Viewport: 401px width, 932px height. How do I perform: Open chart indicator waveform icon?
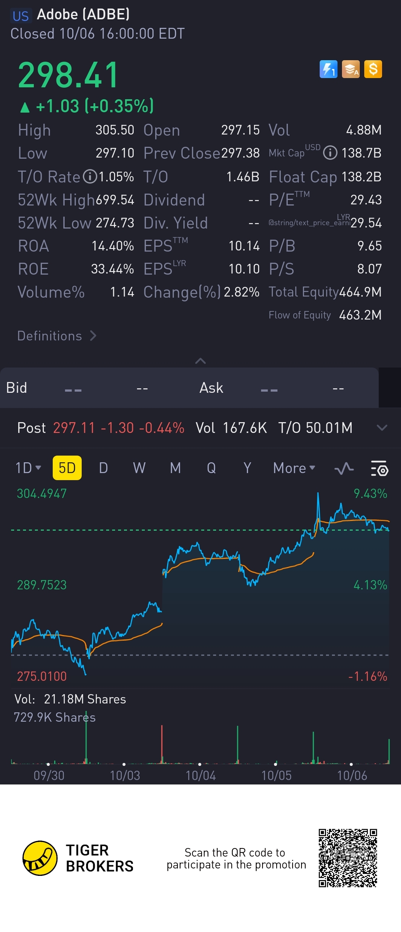(x=344, y=468)
